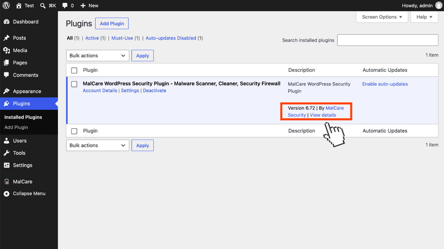Open the comments bubble in admin bar
Viewport: 444px width, 249px height.
[65, 6]
